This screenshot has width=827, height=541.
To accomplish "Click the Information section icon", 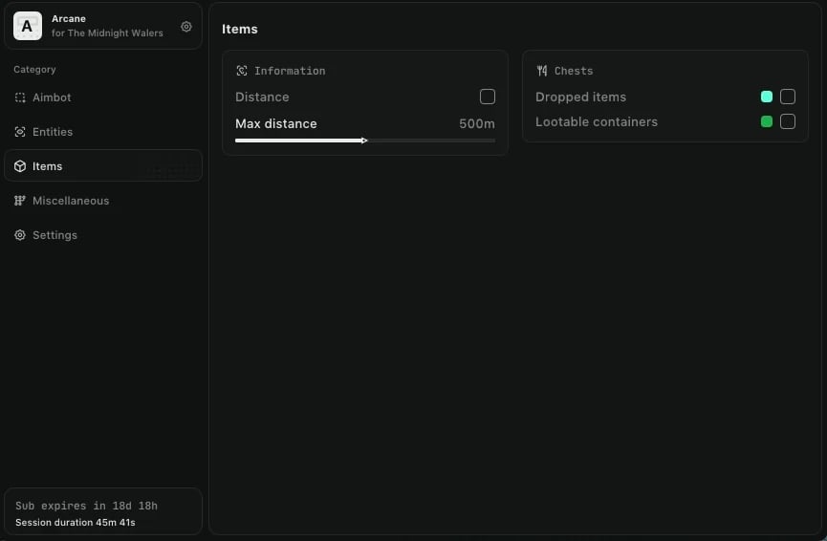I will (242, 71).
